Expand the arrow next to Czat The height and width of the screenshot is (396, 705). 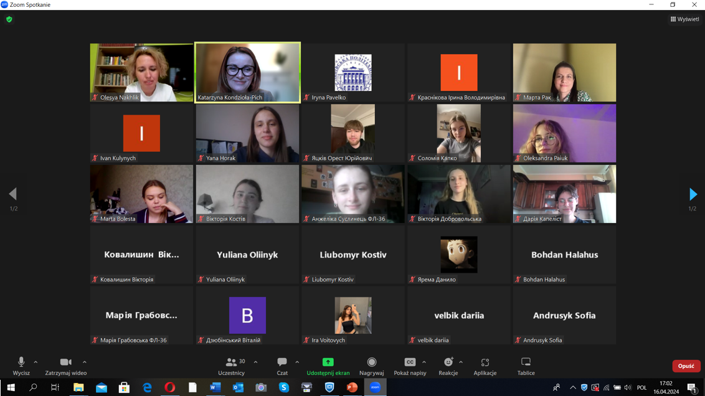coord(297,362)
